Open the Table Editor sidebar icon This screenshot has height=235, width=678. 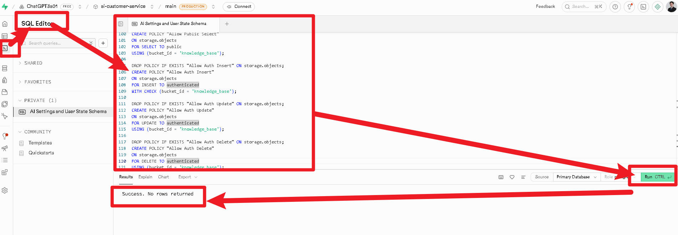coord(5,36)
